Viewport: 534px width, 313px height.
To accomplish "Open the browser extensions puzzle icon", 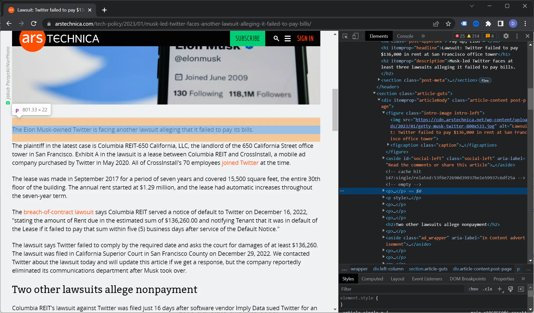I will [x=488, y=23].
